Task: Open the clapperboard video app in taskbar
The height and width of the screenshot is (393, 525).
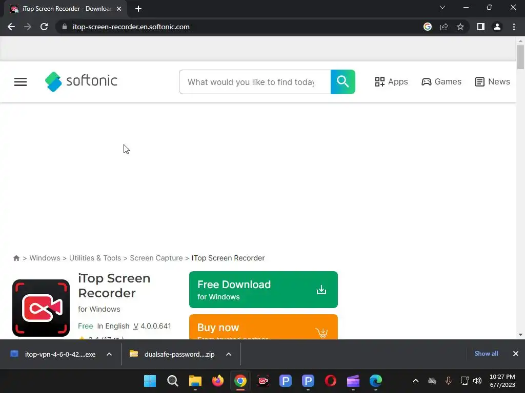Action: 353,381
